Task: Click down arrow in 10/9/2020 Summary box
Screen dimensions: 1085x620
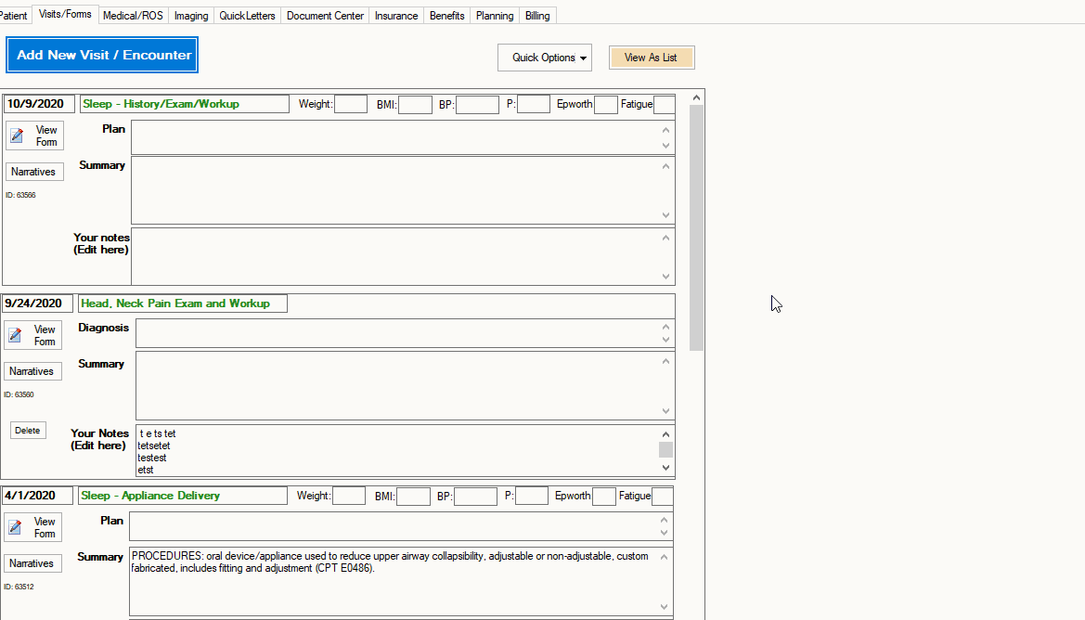Action: click(665, 215)
